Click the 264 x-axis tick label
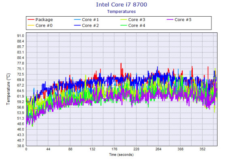 [x=158, y=149]
